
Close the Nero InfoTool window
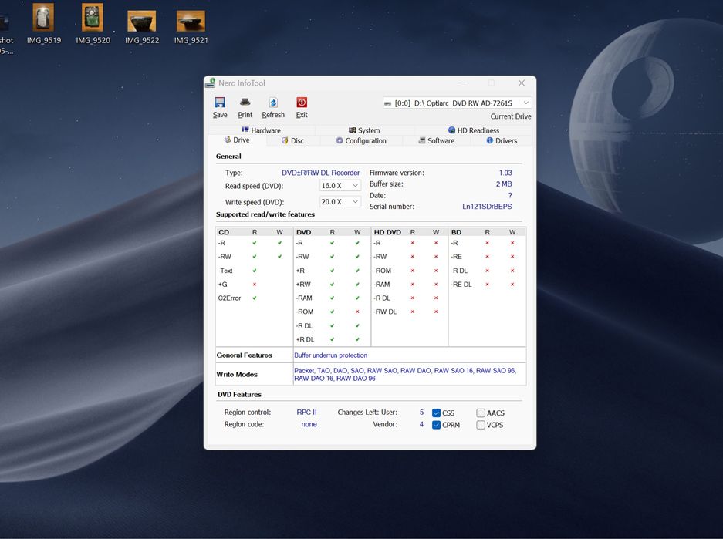coord(522,83)
